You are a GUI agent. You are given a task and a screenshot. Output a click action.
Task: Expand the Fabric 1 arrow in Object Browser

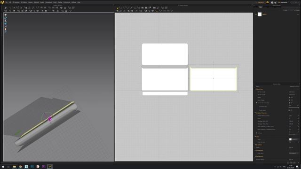(x=256, y=15)
